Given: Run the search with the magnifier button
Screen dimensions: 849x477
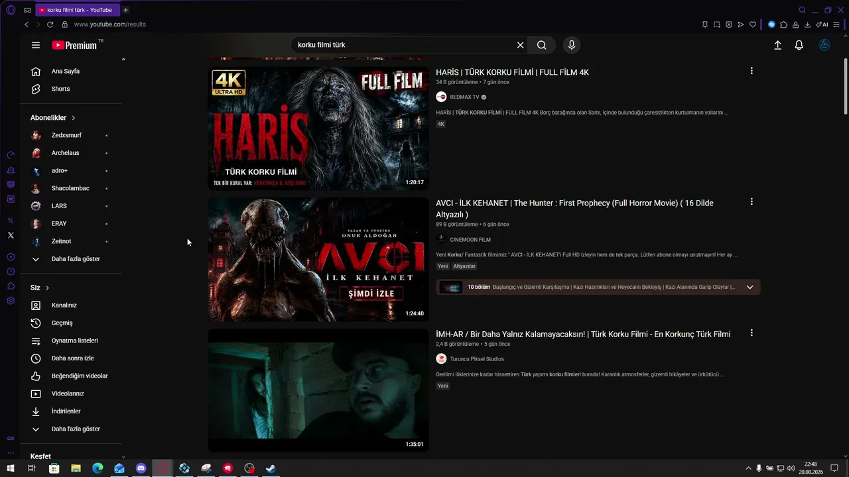Looking at the screenshot, I should pos(542,45).
